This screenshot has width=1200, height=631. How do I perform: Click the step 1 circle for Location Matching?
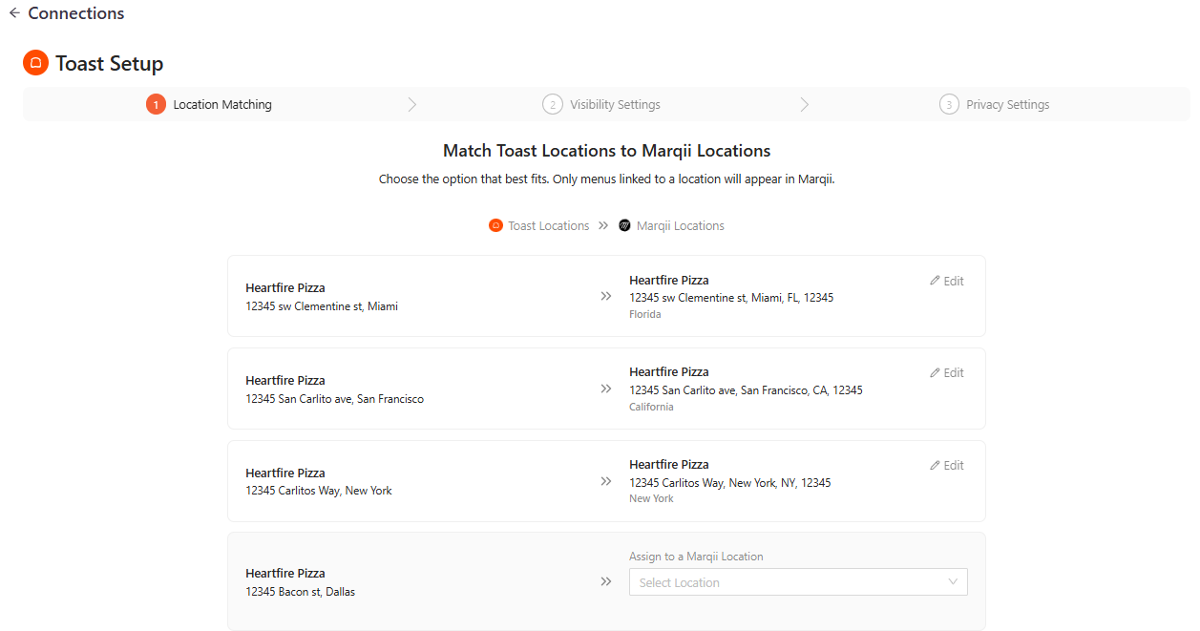pos(156,105)
